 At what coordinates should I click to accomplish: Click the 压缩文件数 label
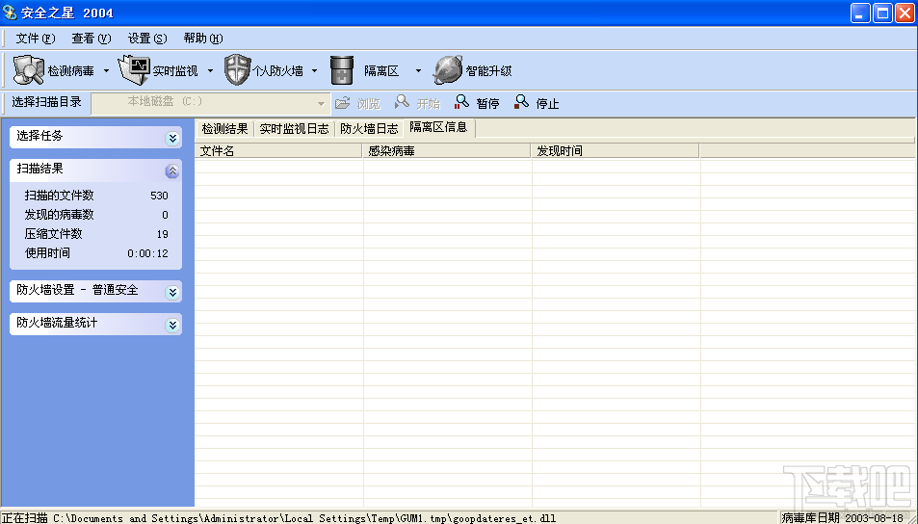[53, 234]
